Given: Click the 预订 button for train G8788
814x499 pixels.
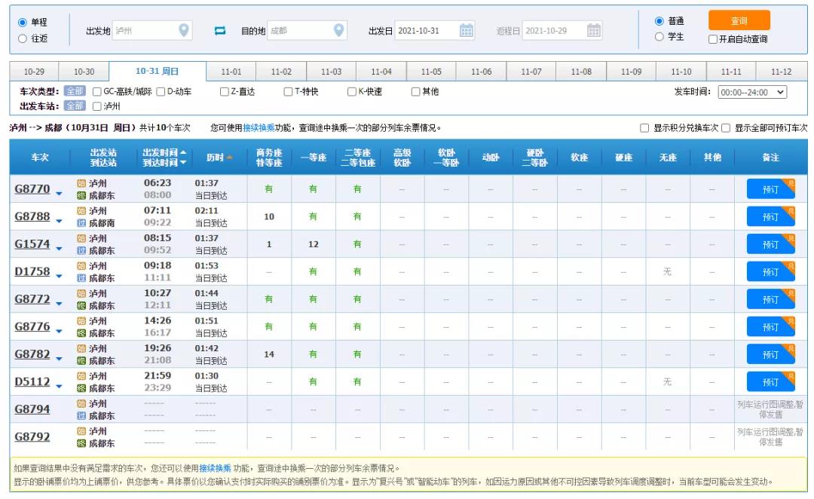Looking at the screenshot, I should (x=770, y=216).
